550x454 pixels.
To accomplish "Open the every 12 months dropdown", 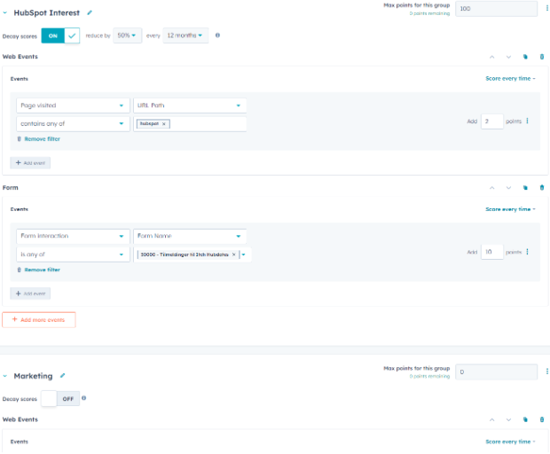I will coord(185,35).
